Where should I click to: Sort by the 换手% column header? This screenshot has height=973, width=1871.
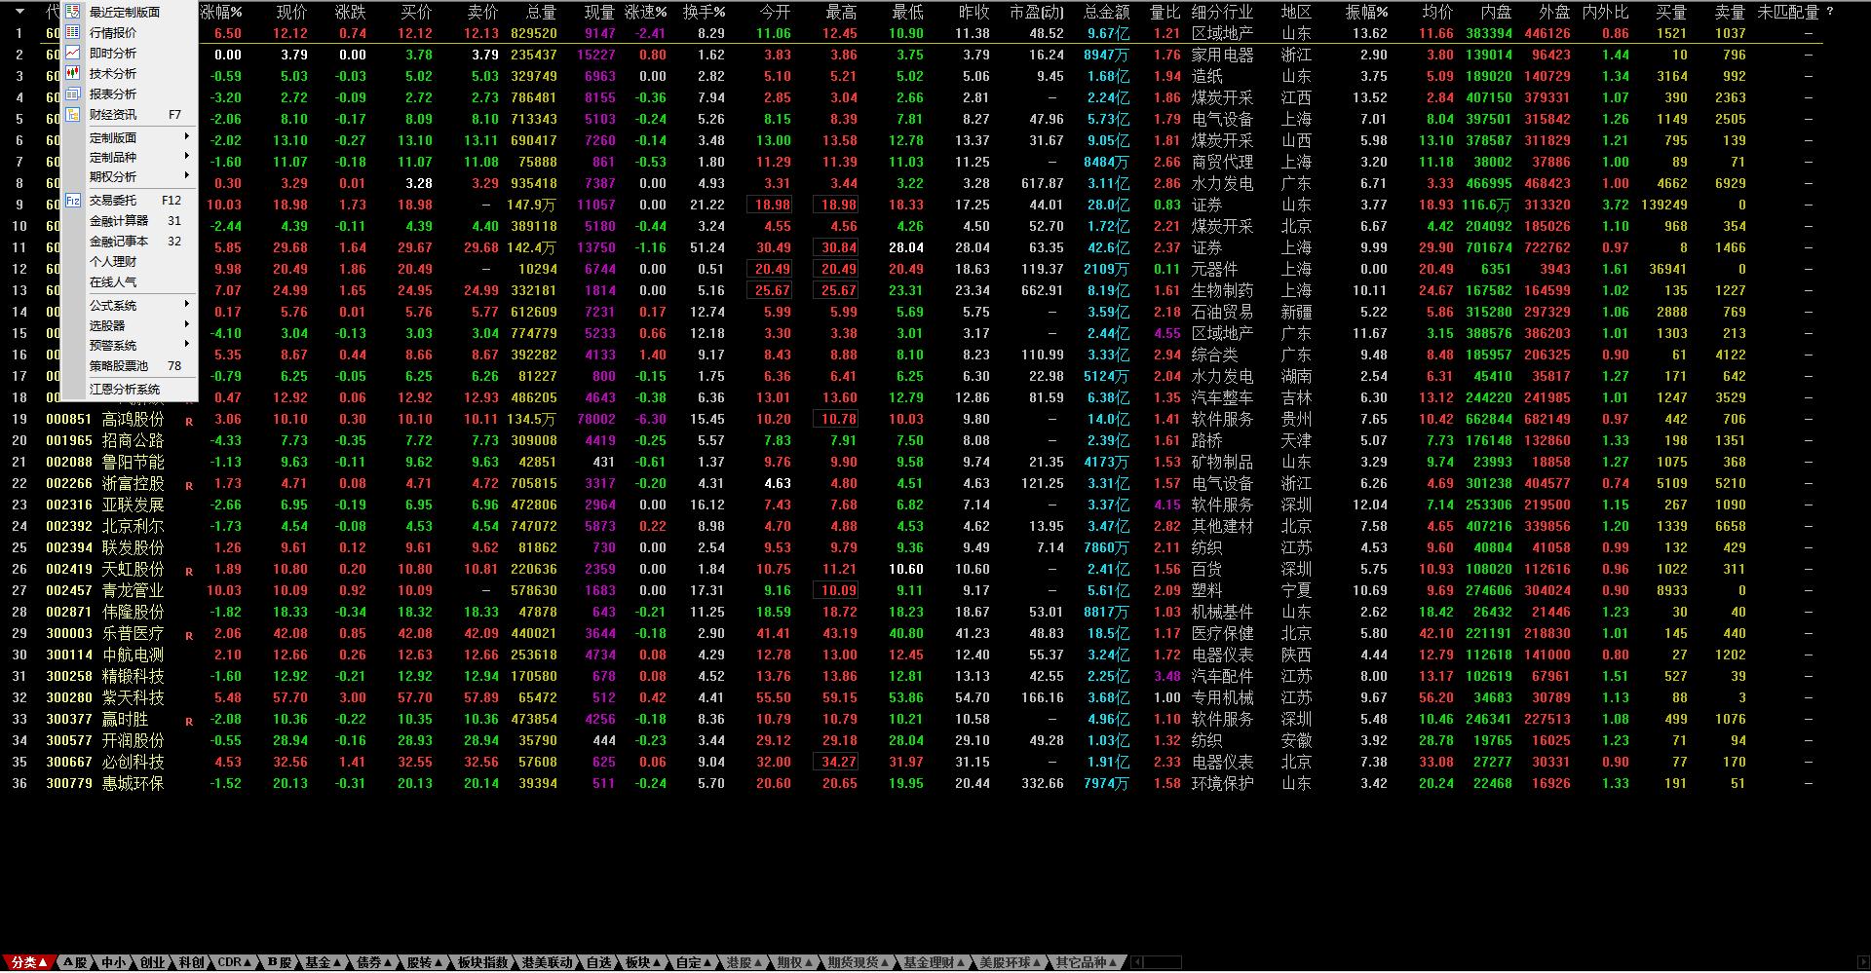pos(704,12)
